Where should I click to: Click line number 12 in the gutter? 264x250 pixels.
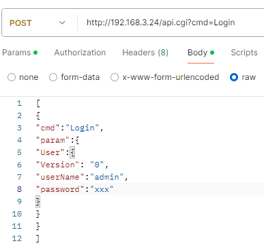(17, 238)
